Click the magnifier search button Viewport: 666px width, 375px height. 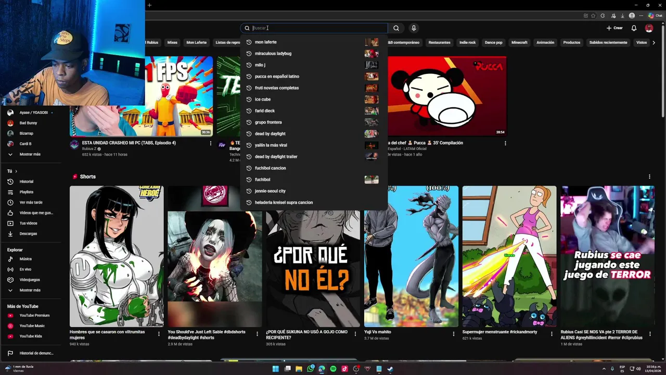tap(396, 28)
